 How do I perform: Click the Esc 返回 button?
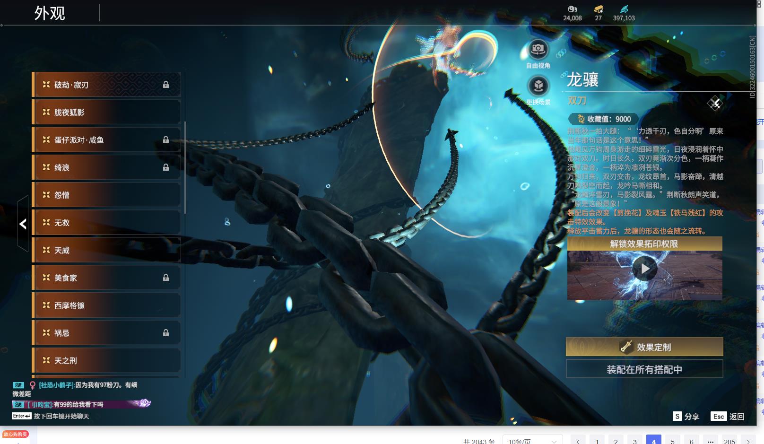[728, 416]
